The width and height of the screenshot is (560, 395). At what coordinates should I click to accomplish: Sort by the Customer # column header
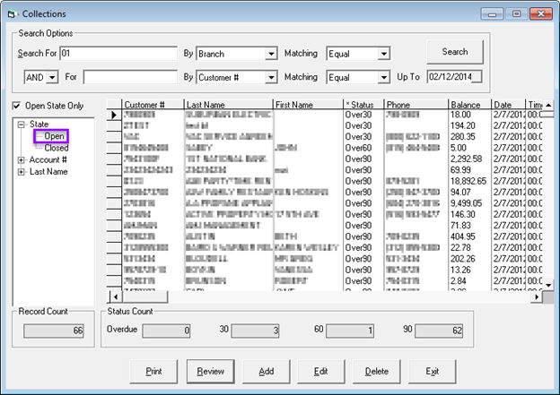click(153, 105)
